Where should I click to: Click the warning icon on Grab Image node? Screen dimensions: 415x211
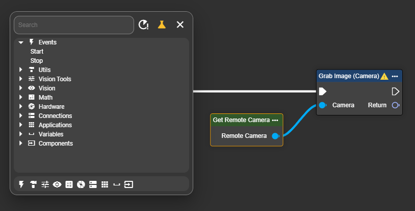(384, 76)
